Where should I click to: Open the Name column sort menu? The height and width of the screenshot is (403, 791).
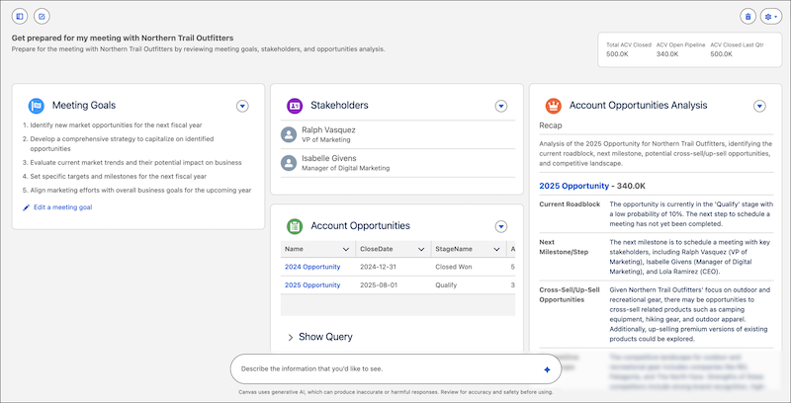[346, 249]
